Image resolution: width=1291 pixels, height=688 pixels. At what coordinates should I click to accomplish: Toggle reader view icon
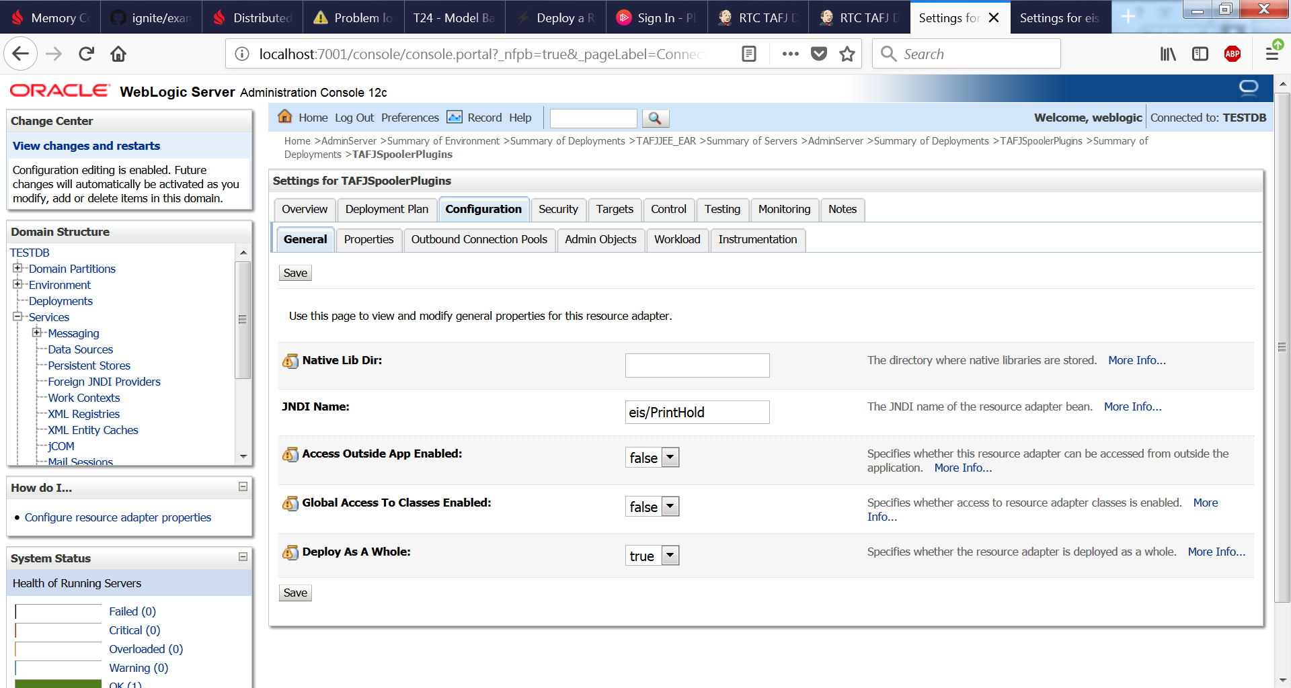click(749, 54)
